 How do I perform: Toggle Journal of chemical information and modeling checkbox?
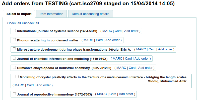tap(14, 58)
